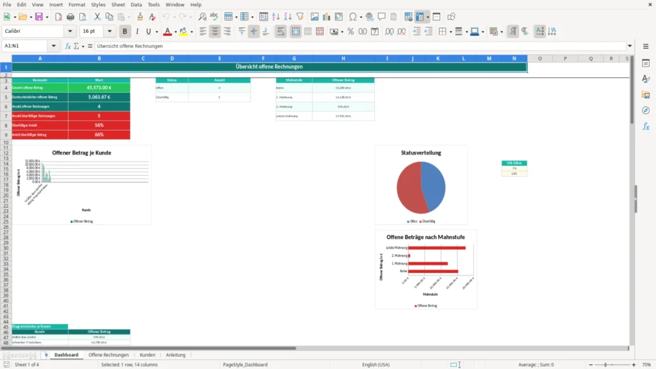Open the sidebar Functions panel
This screenshot has height=369, width=656.
tap(646, 126)
